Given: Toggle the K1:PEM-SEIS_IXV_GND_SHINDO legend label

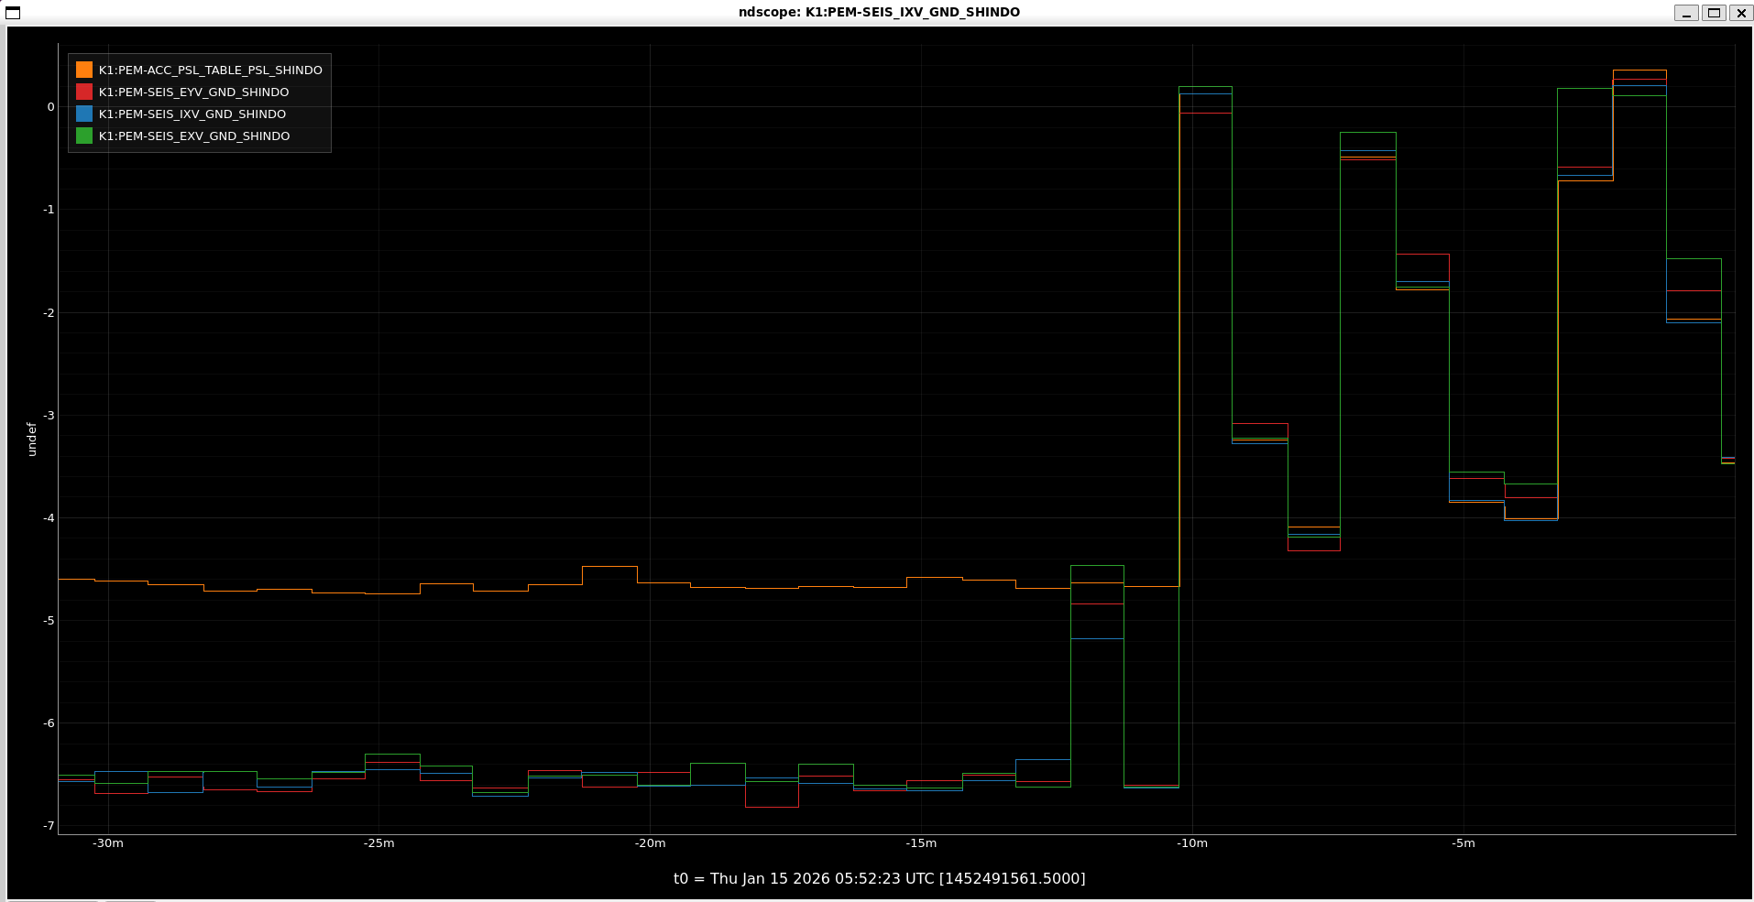Looking at the screenshot, I should tap(192, 114).
